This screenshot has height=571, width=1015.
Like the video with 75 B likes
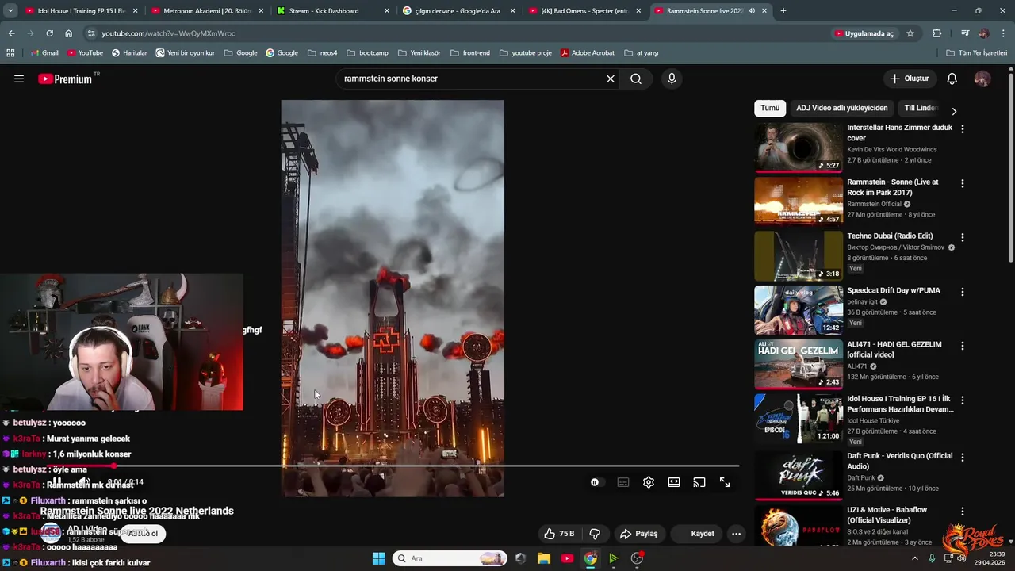point(559,534)
